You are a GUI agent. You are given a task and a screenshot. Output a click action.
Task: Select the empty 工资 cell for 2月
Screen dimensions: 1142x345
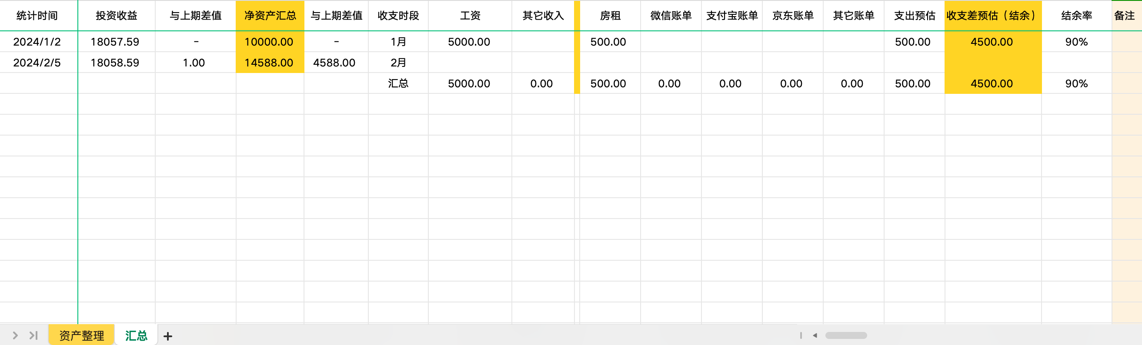click(470, 63)
